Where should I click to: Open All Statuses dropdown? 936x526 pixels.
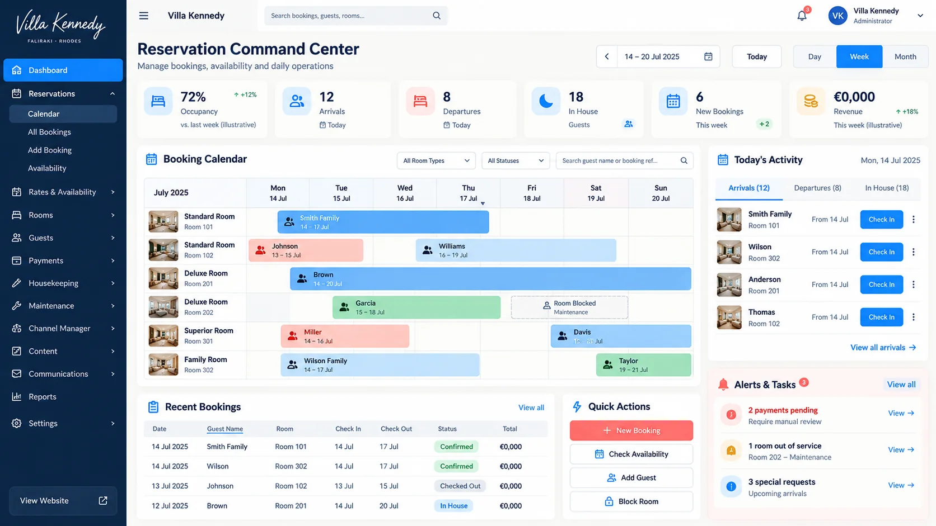click(x=516, y=160)
